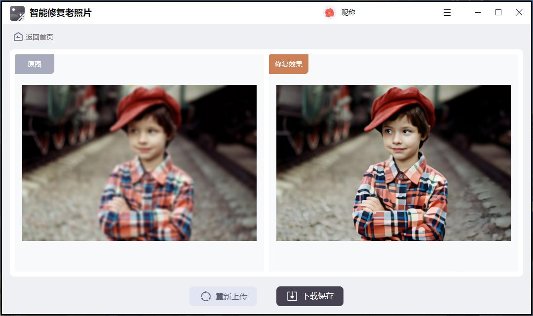This screenshot has width=533, height=316.
Task: Click the 智能修复老照片 title text
Action: point(61,13)
